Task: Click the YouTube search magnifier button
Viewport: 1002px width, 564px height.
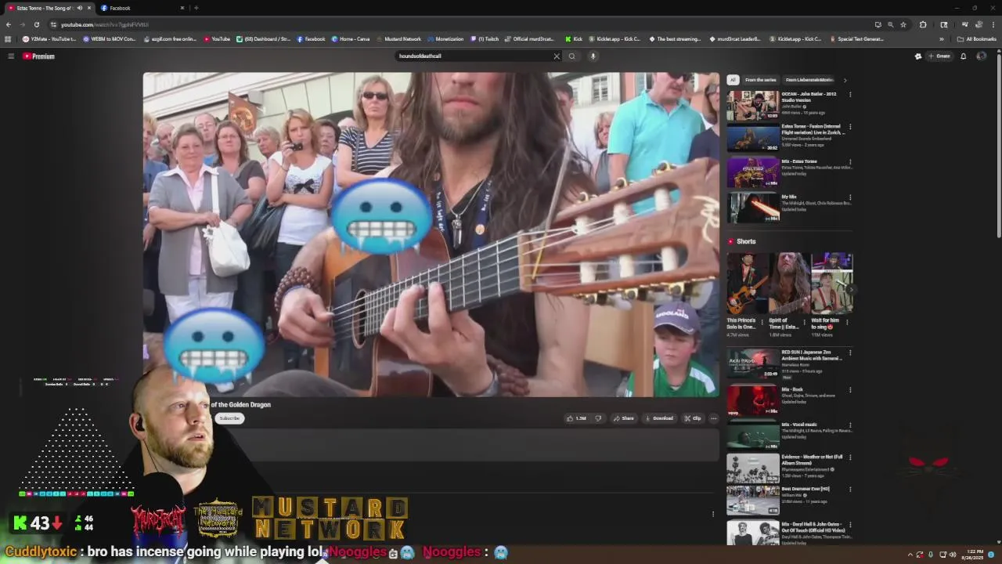Action: pos(572,56)
